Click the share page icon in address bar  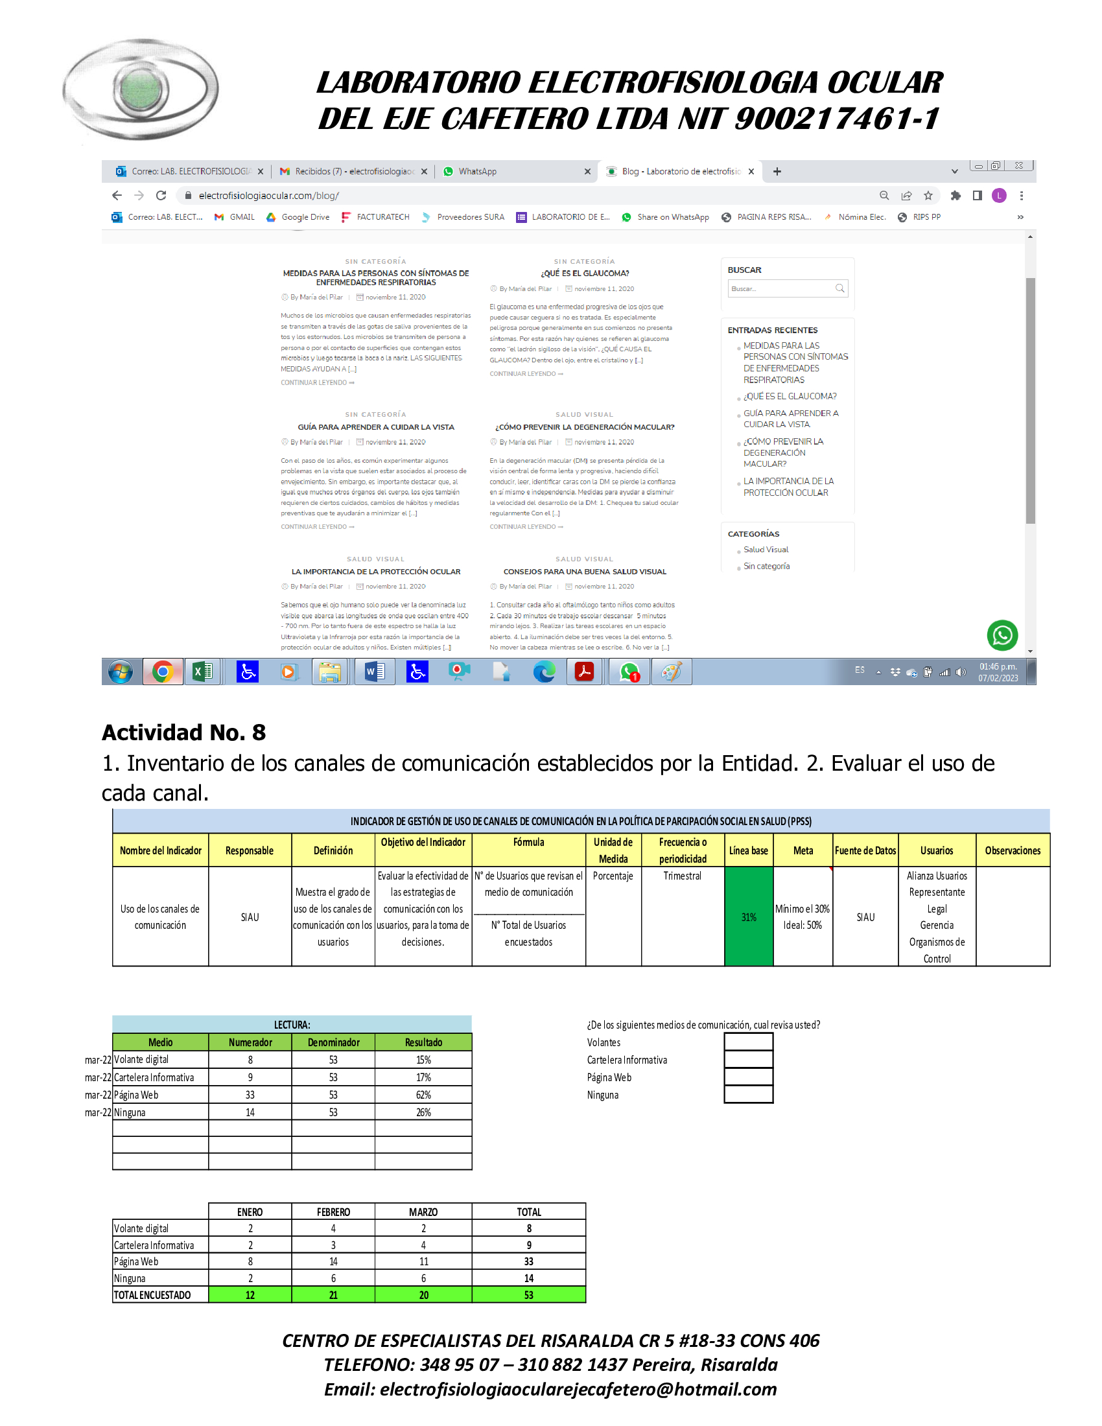(906, 195)
